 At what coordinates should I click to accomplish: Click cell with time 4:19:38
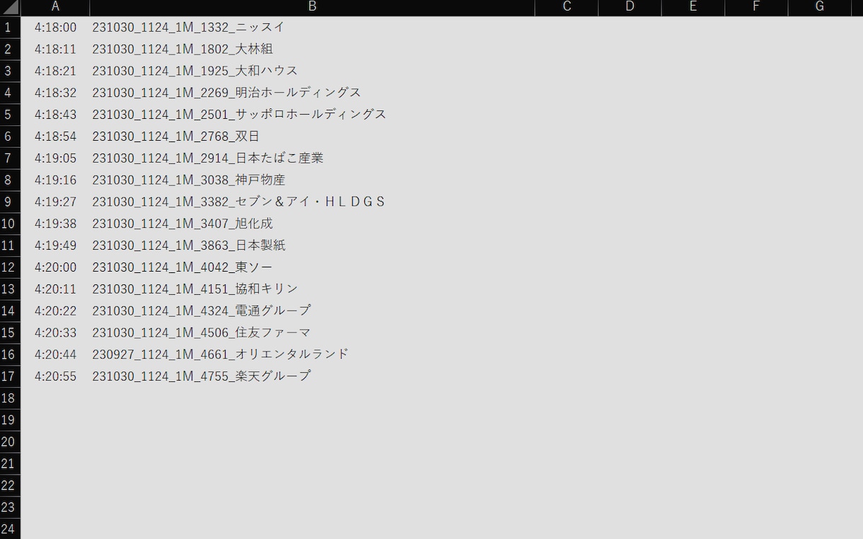55,224
